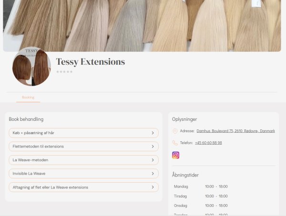Expand chevron on La Weave-metoden row
Viewport: 286px width, 216px height.
153,160
